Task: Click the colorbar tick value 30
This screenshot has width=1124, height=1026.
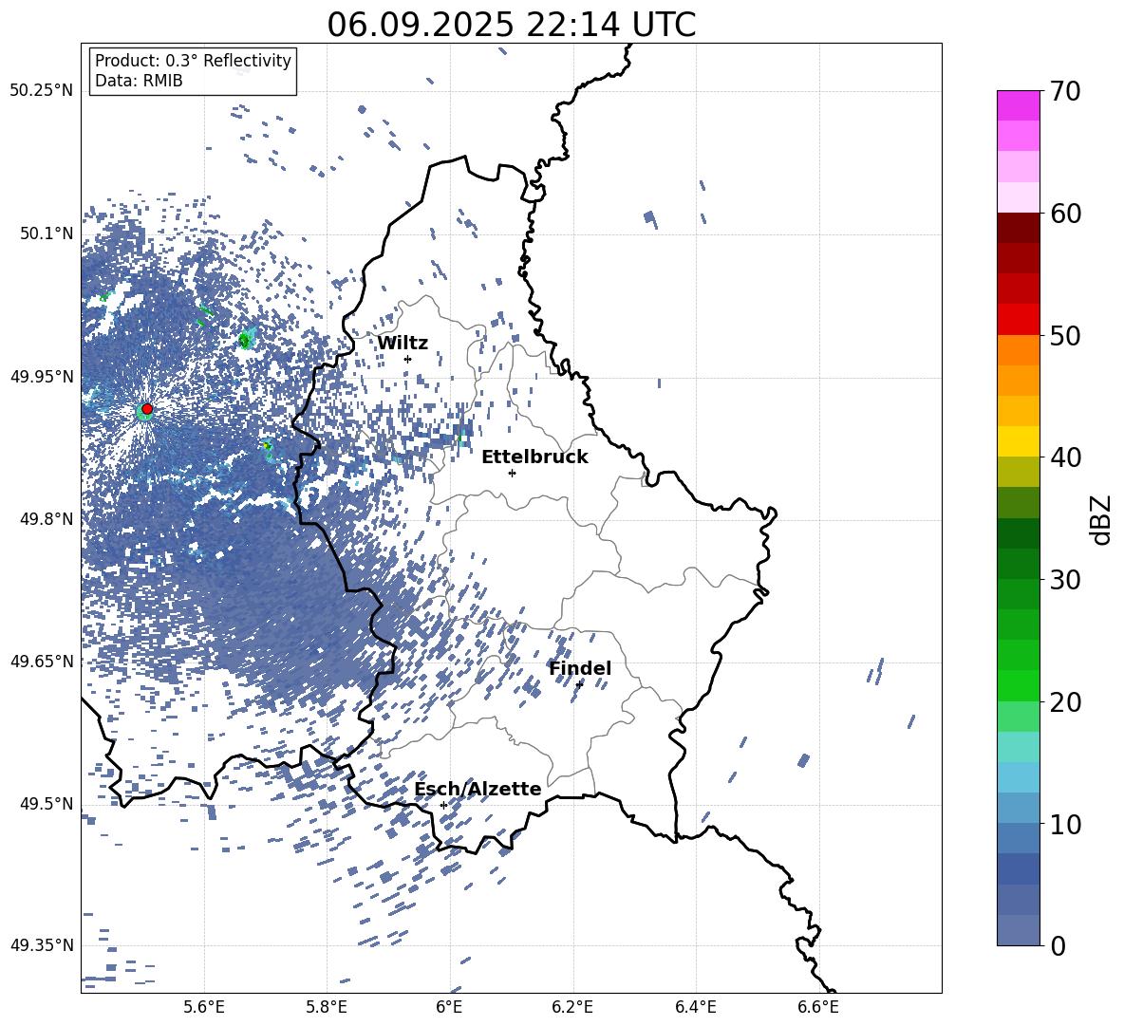Action: tap(1065, 580)
